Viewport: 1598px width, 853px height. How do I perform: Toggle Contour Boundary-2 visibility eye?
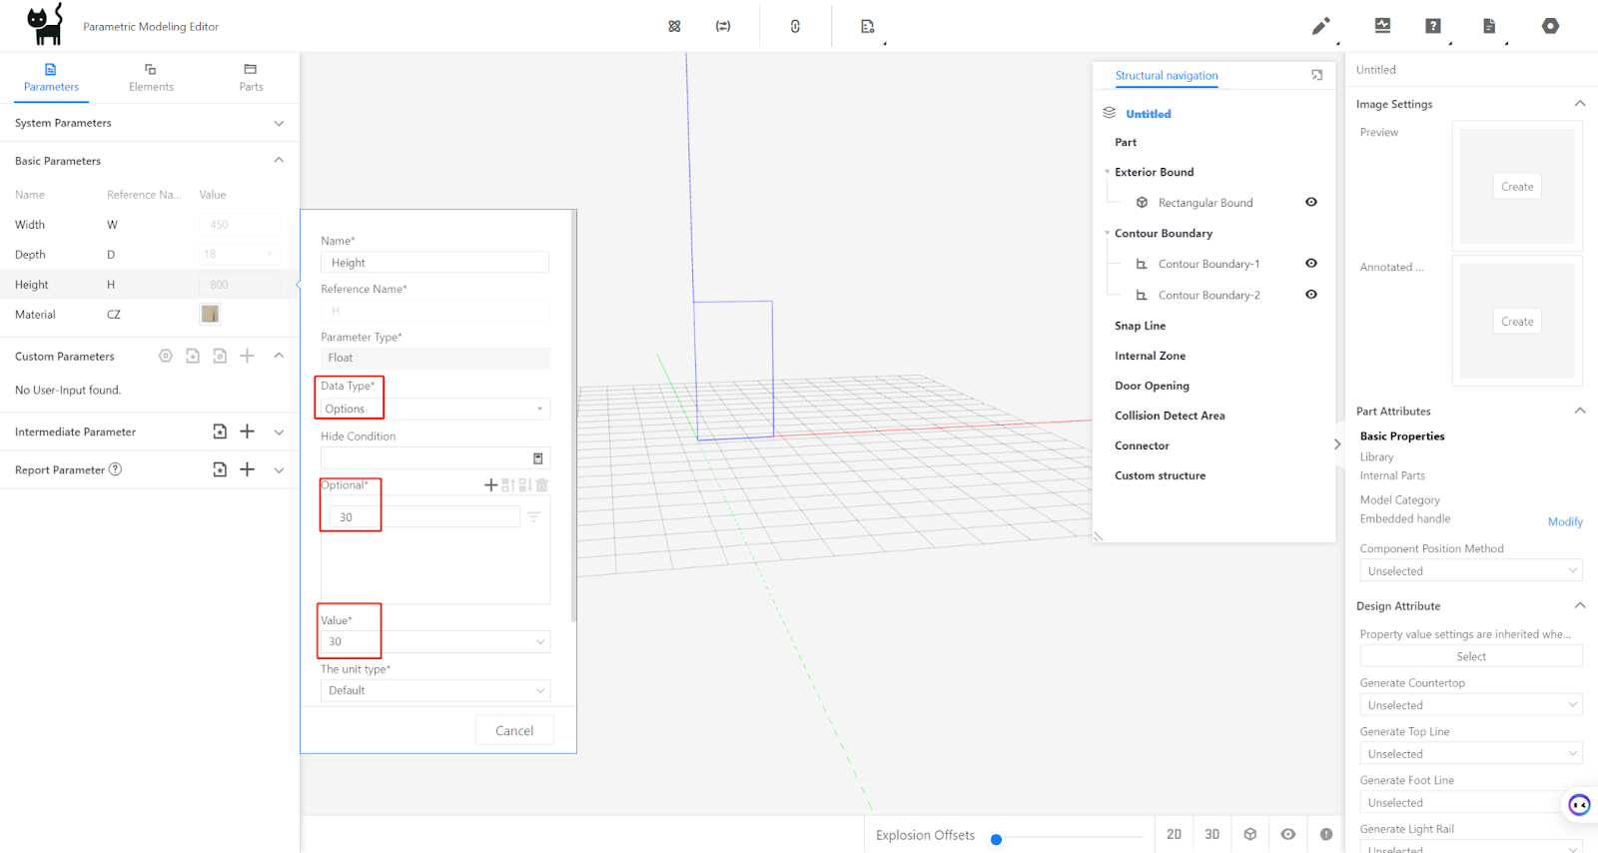(x=1311, y=295)
